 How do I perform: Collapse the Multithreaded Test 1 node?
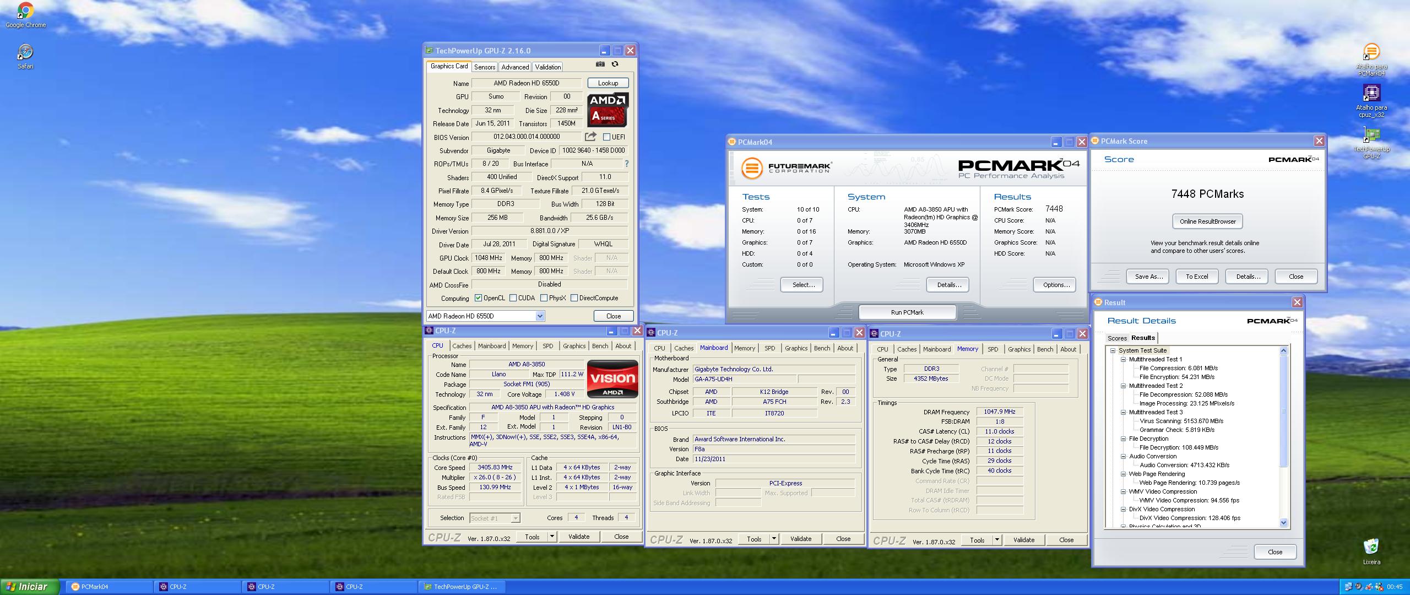(x=1123, y=359)
